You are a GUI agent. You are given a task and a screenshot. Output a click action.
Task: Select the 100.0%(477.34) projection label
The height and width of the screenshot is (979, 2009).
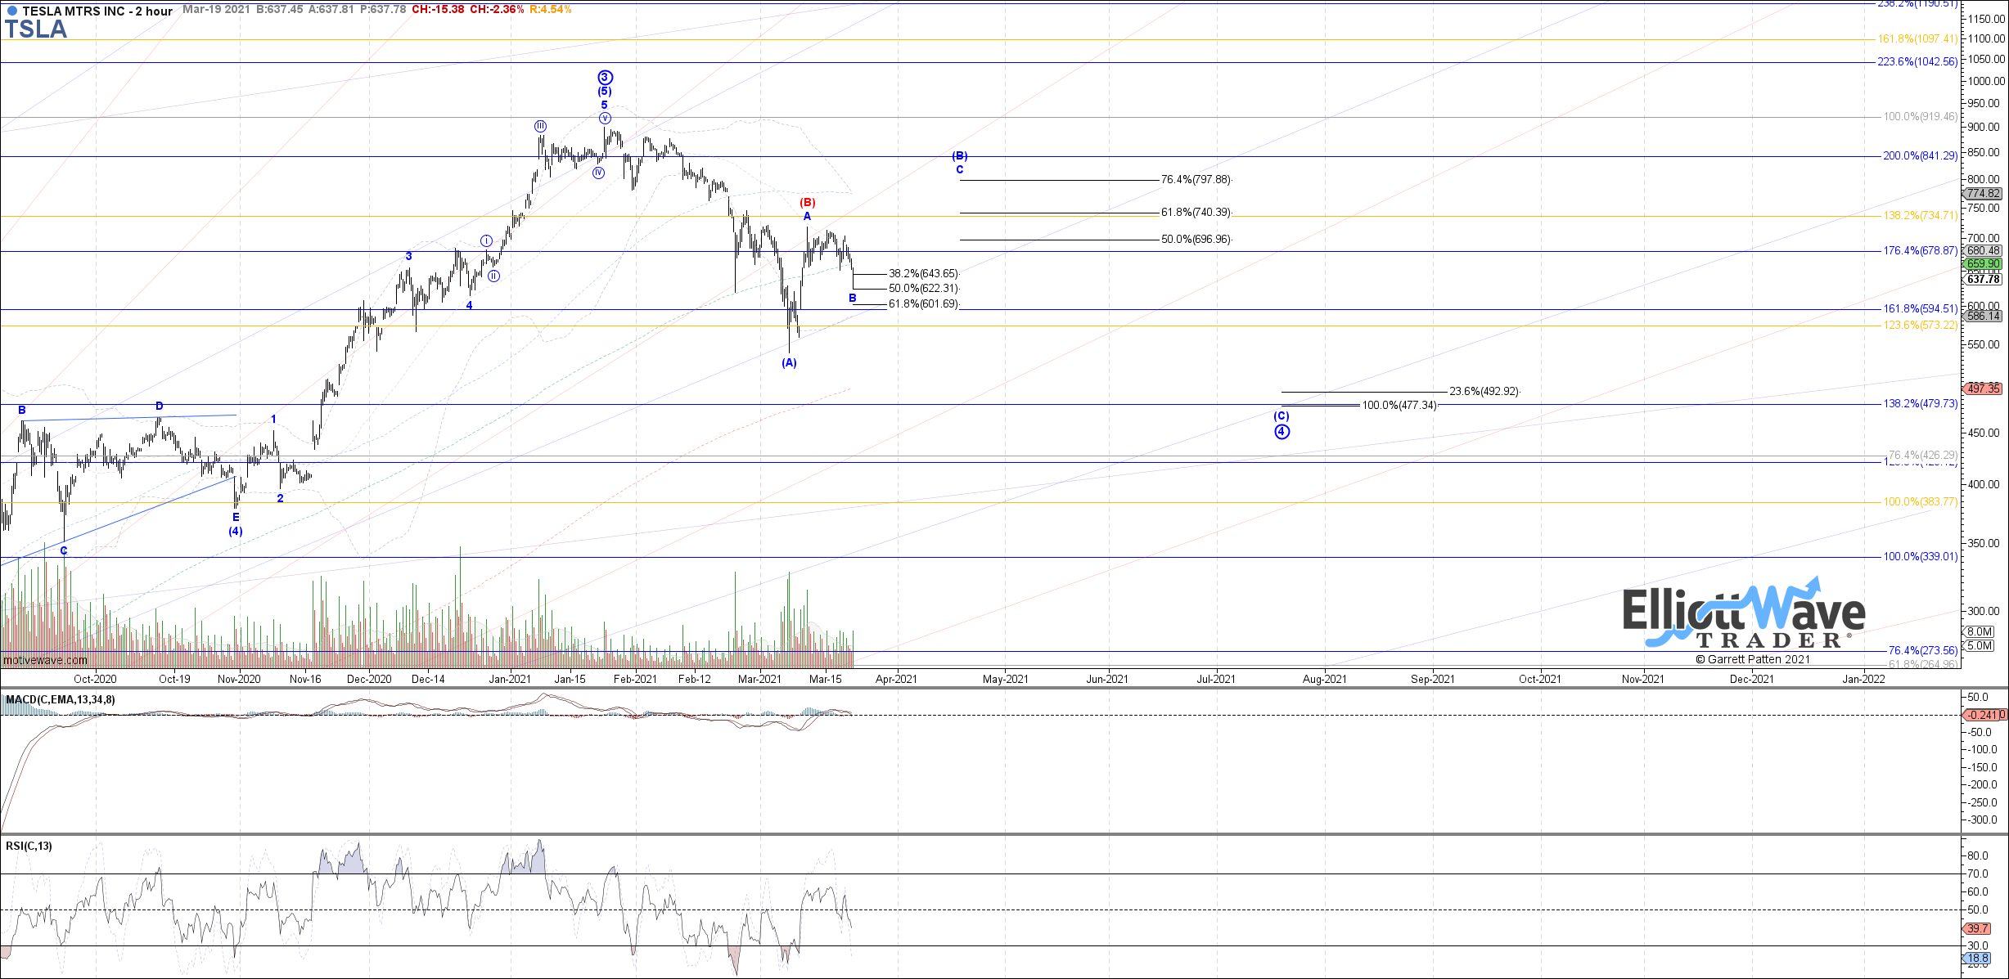(x=1399, y=405)
